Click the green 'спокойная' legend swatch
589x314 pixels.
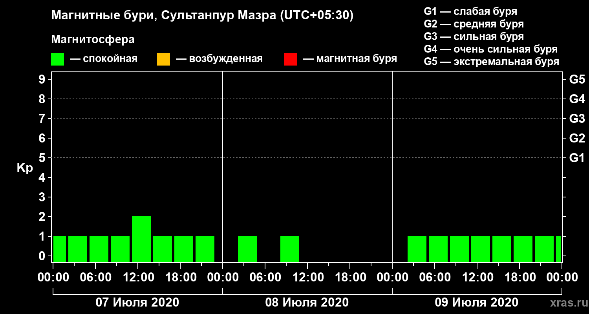(57, 59)
